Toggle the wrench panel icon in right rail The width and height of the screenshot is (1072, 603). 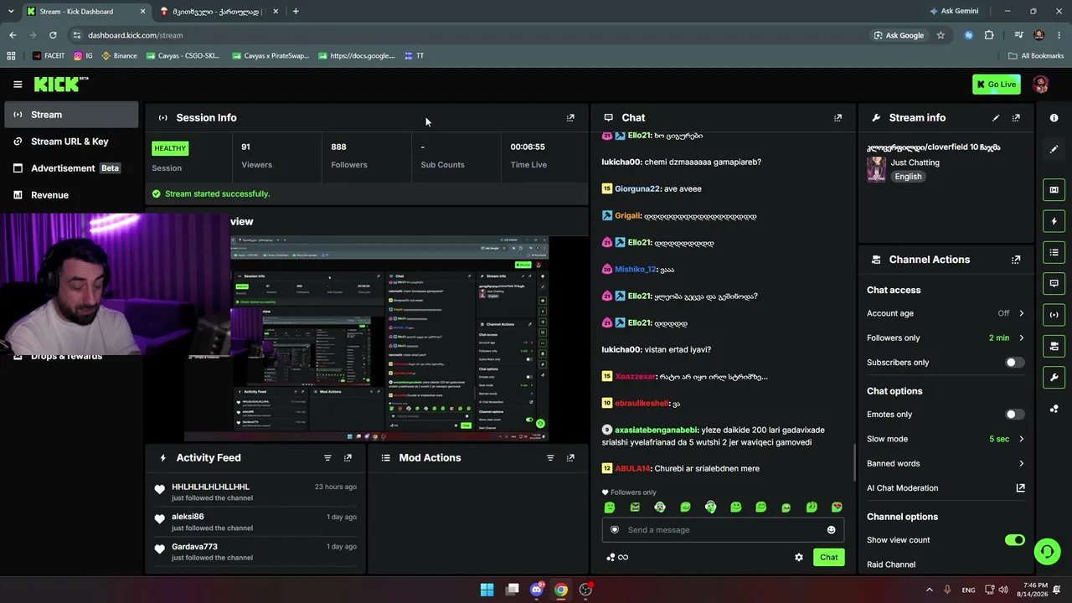coord(1054,377)
